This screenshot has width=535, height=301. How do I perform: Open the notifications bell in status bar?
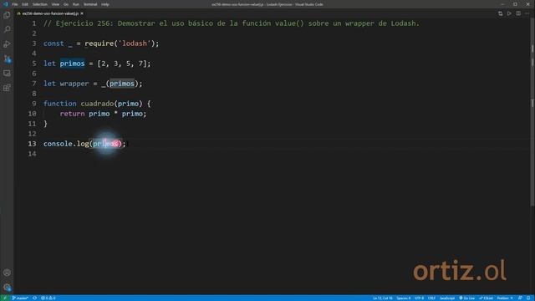click(528, 298)
